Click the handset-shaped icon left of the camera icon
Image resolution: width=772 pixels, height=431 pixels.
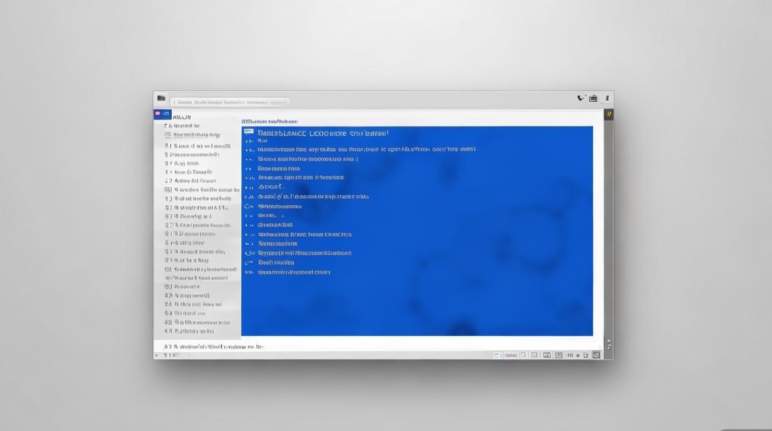[x=581, y=98]
